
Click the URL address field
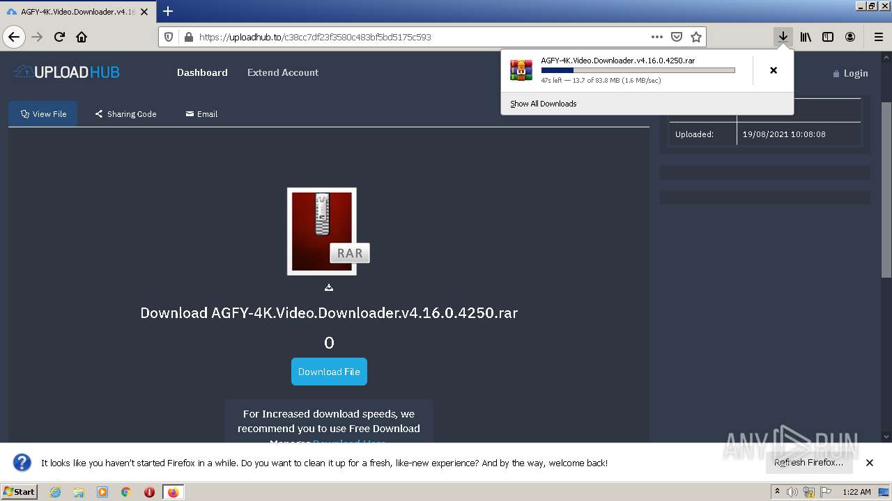[422, 37]
